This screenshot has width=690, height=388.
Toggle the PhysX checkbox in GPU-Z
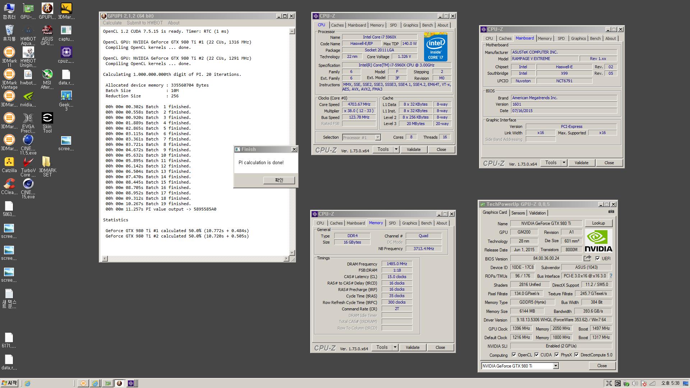(x=557, y=355)
